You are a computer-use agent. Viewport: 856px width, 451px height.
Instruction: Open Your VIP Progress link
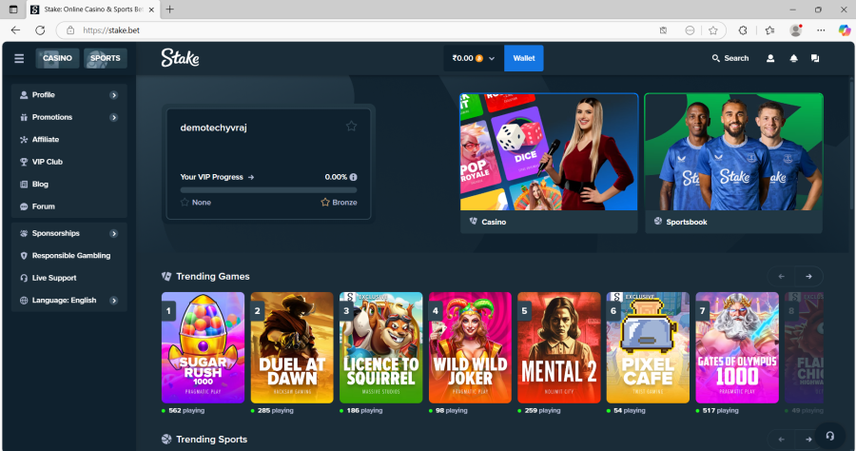tap(217, 178)
